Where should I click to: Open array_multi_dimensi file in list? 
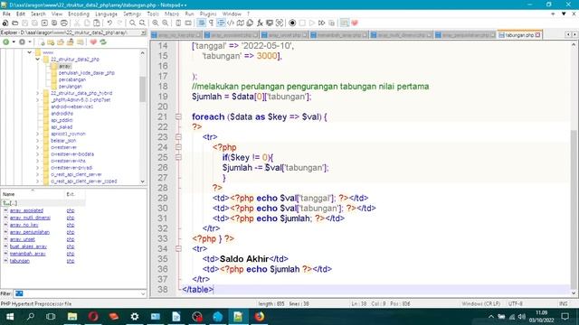pos(30,218)
